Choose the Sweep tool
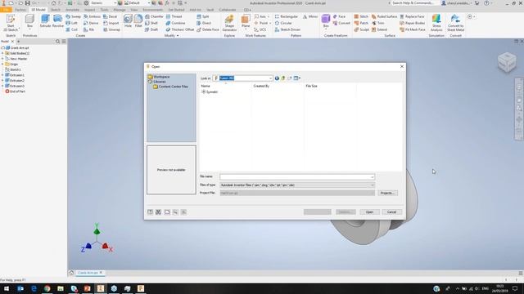Screen dimensions: 524x294 pos(73,16)
